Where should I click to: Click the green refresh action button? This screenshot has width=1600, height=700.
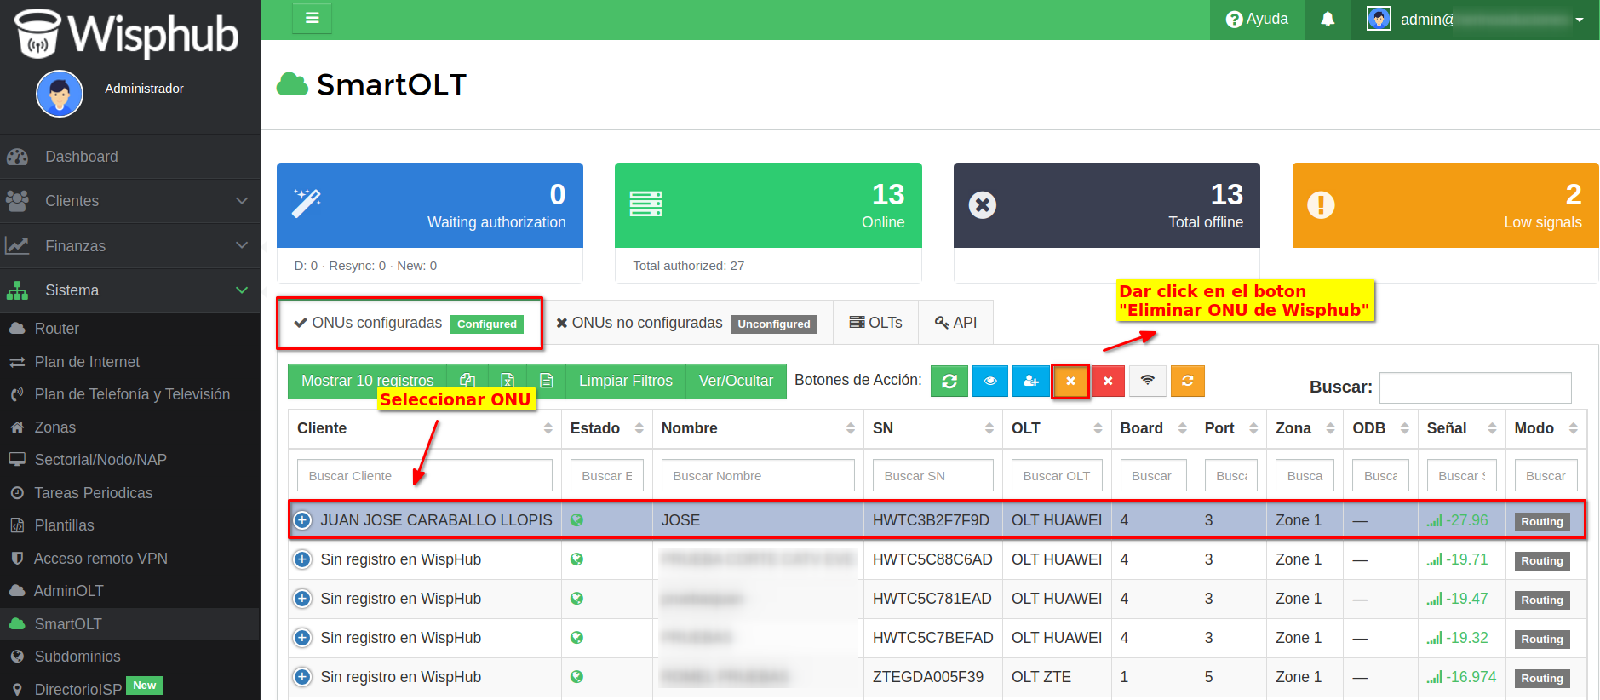point(949,381)
